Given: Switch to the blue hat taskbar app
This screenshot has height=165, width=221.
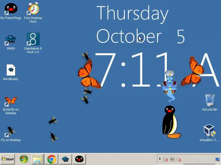Looking at the screenshot, I should click(65, 159).
